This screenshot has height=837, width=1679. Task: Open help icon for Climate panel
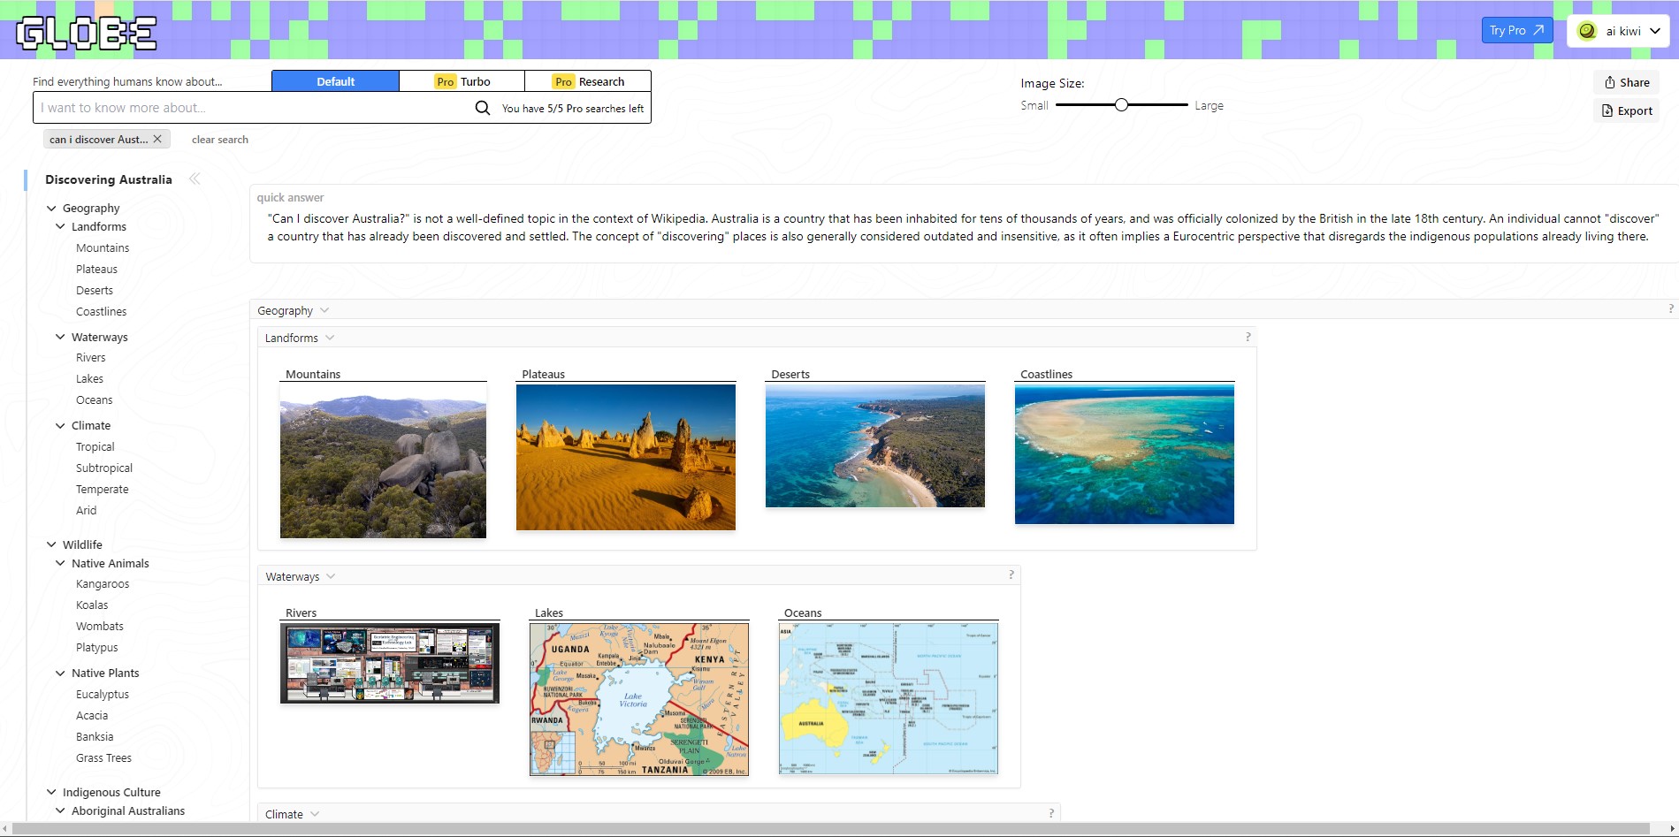click(x=1051, y=813)
